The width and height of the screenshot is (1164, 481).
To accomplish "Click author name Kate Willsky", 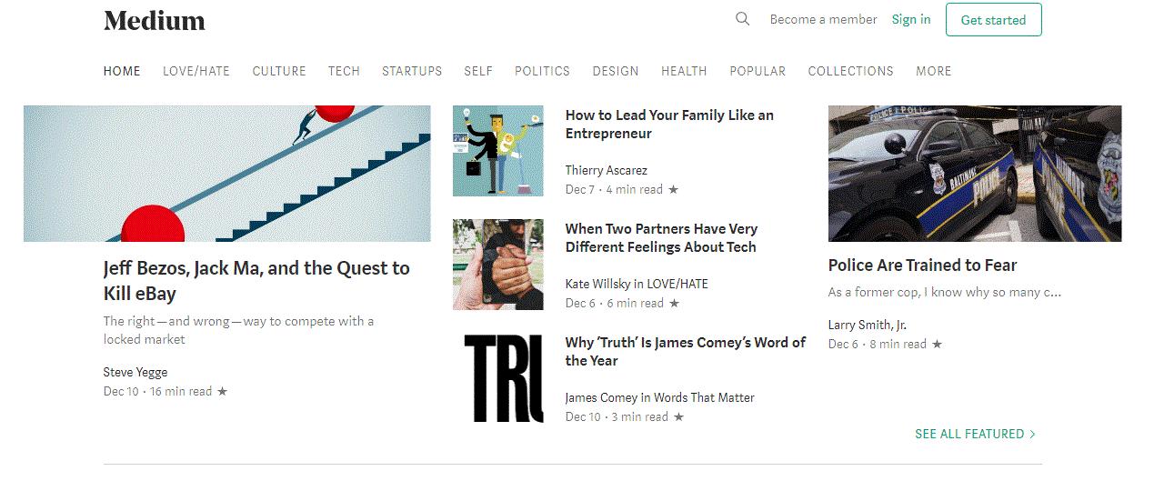I will coord(598,284).
